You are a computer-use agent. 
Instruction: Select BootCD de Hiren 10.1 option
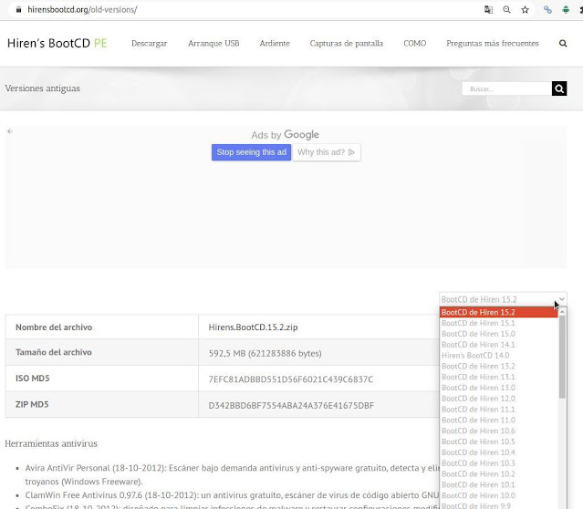point(498,485)
